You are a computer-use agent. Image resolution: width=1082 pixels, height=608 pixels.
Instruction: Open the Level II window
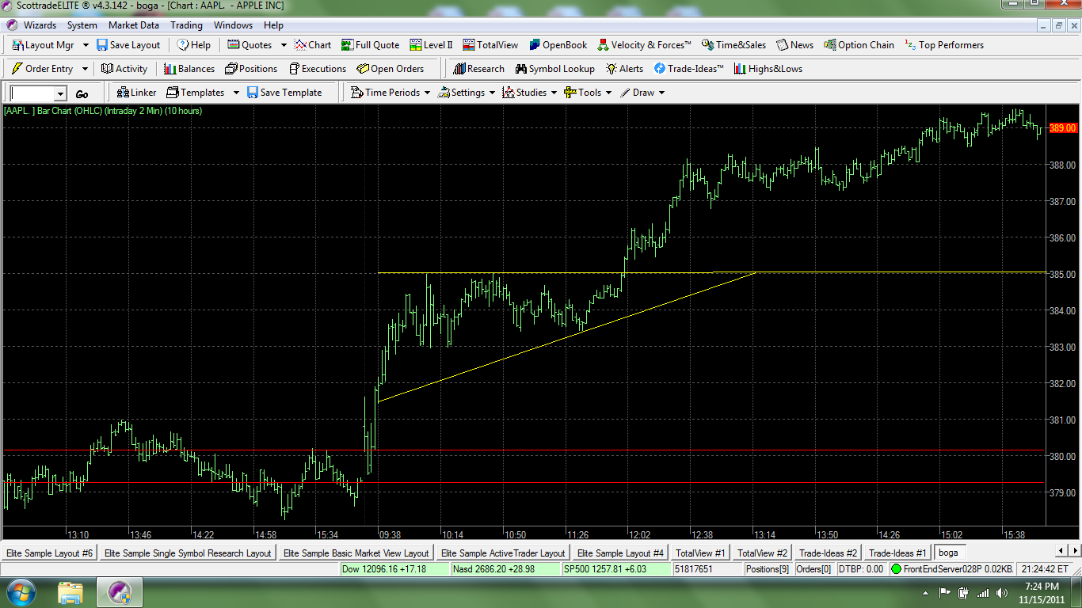431,45
